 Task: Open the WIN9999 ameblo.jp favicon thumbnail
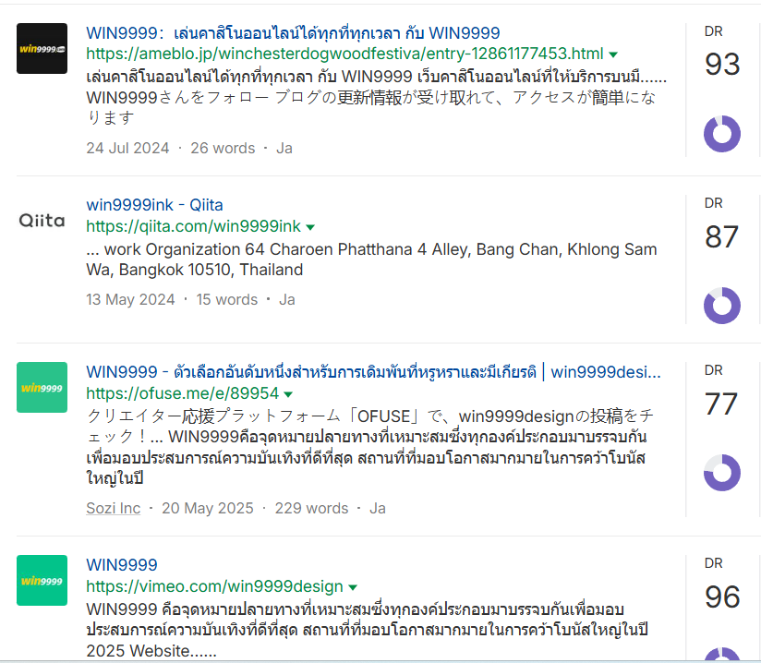coord(42,49)
